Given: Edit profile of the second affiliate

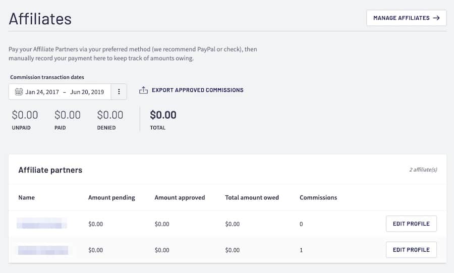Looking at the screenshot, I should (411, 250).
